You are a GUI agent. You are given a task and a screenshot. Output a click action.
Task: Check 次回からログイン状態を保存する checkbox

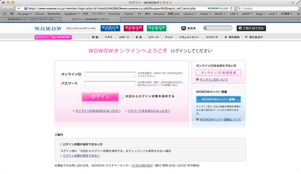122,97
